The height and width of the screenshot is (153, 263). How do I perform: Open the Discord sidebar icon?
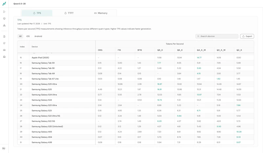(x=4, y=50)
